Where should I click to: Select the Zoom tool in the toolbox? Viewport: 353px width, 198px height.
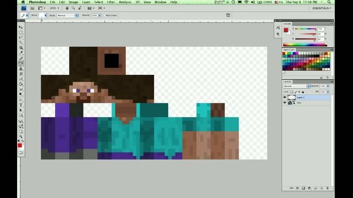(x=21, y=136)
